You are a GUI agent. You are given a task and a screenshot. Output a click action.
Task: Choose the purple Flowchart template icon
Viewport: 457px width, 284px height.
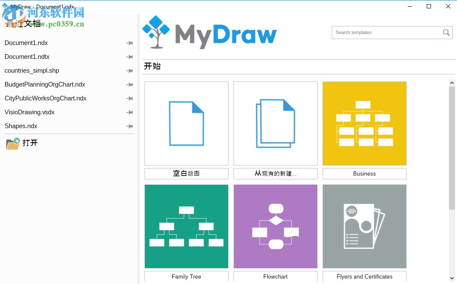pos(275,226)
